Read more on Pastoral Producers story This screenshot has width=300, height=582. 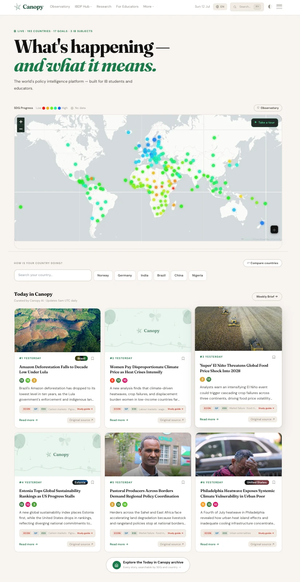[x=119, y=544]
